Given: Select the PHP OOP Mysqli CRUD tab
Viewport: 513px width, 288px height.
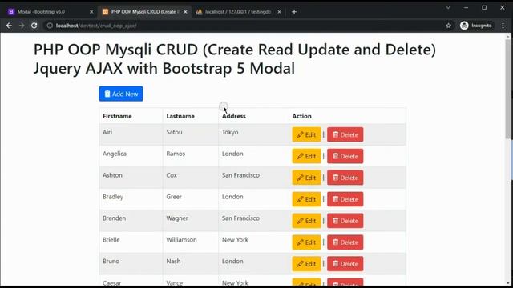Looking at the screenshot, I should (x=144, y=12).
